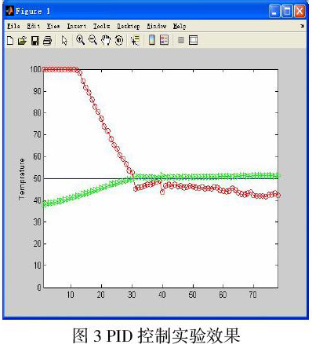Open the Tools menu
312x348 pixels.
(102, 26)
